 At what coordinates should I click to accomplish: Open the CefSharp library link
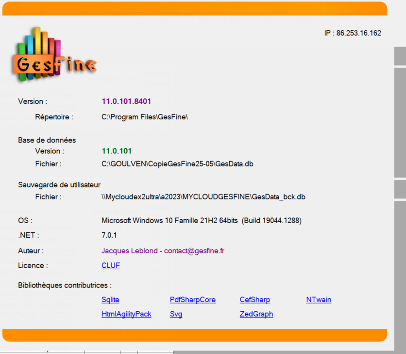(254, 300)
